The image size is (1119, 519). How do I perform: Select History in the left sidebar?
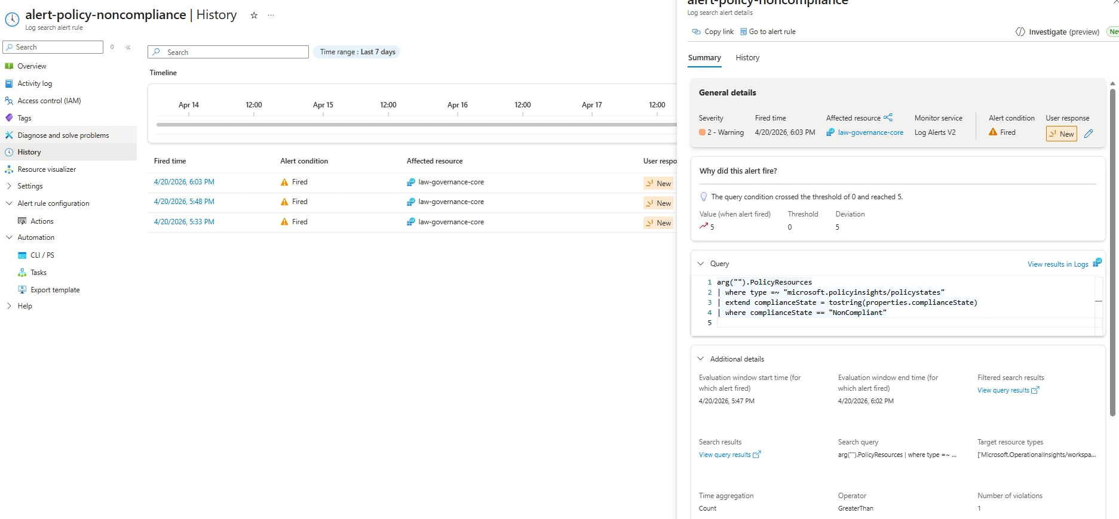coord(29,152)
